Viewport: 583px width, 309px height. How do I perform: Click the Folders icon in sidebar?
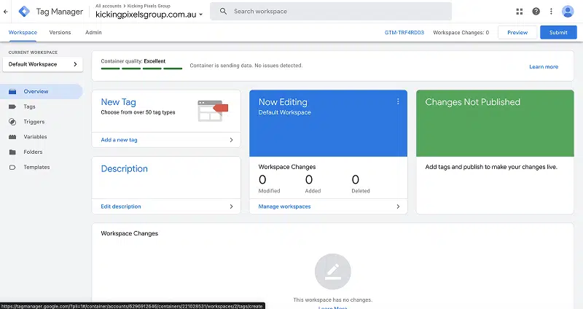tap(12, 152)
